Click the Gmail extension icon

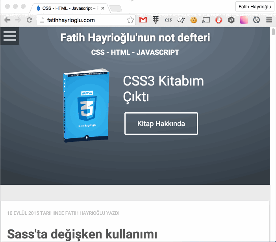(143, 20)
